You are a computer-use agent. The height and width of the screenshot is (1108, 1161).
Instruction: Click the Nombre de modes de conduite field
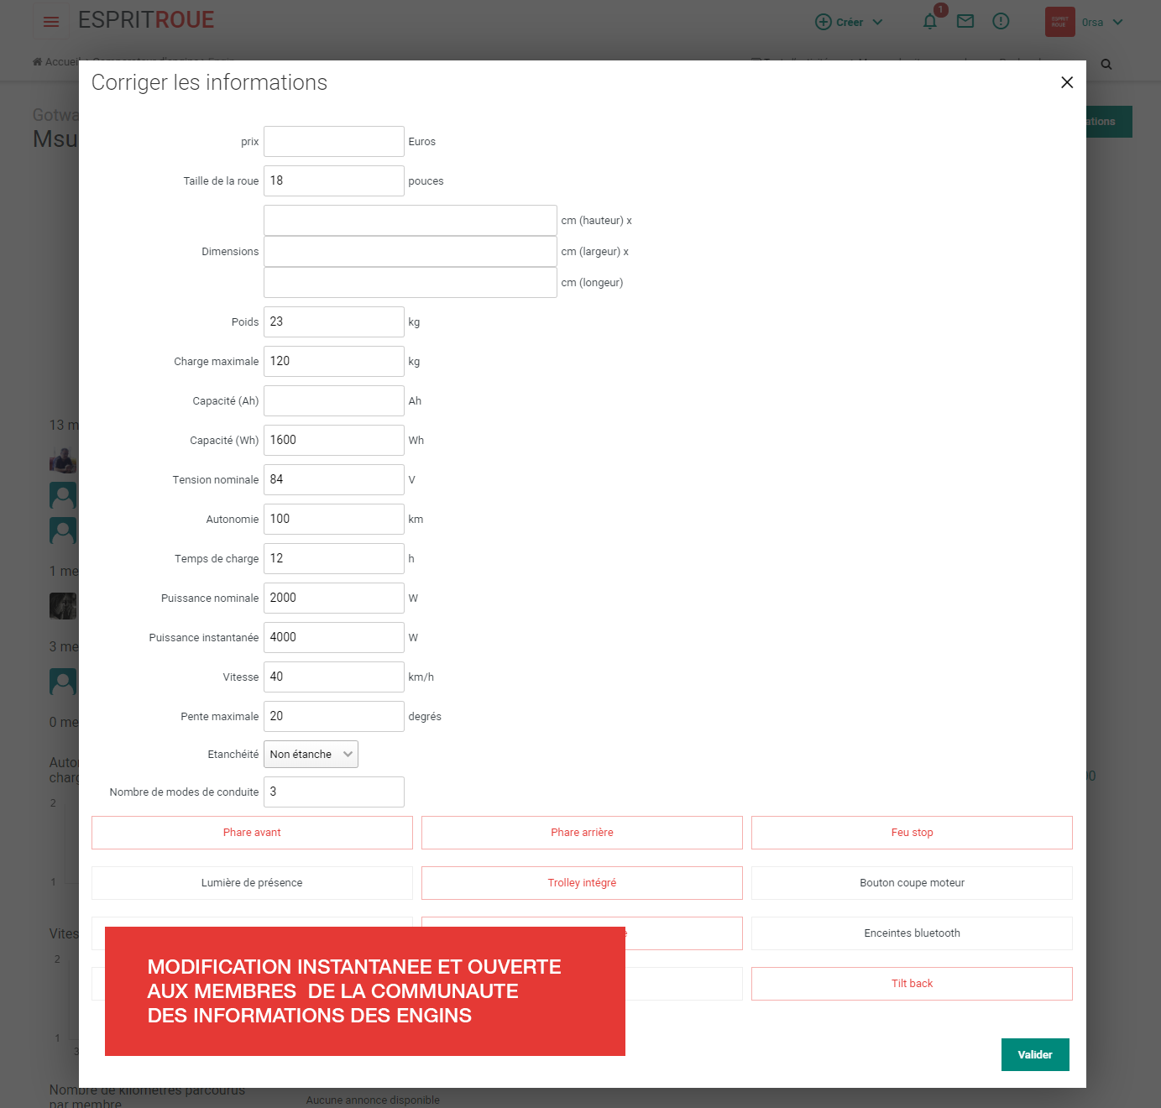coord(334,792)
